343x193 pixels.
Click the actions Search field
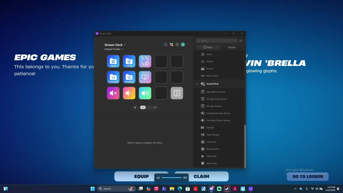pos(217,41)
